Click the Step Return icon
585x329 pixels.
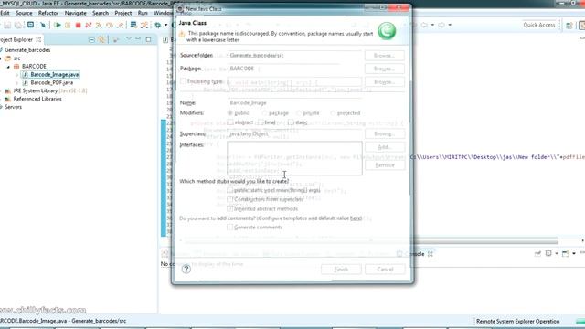[x=120, y=25]
